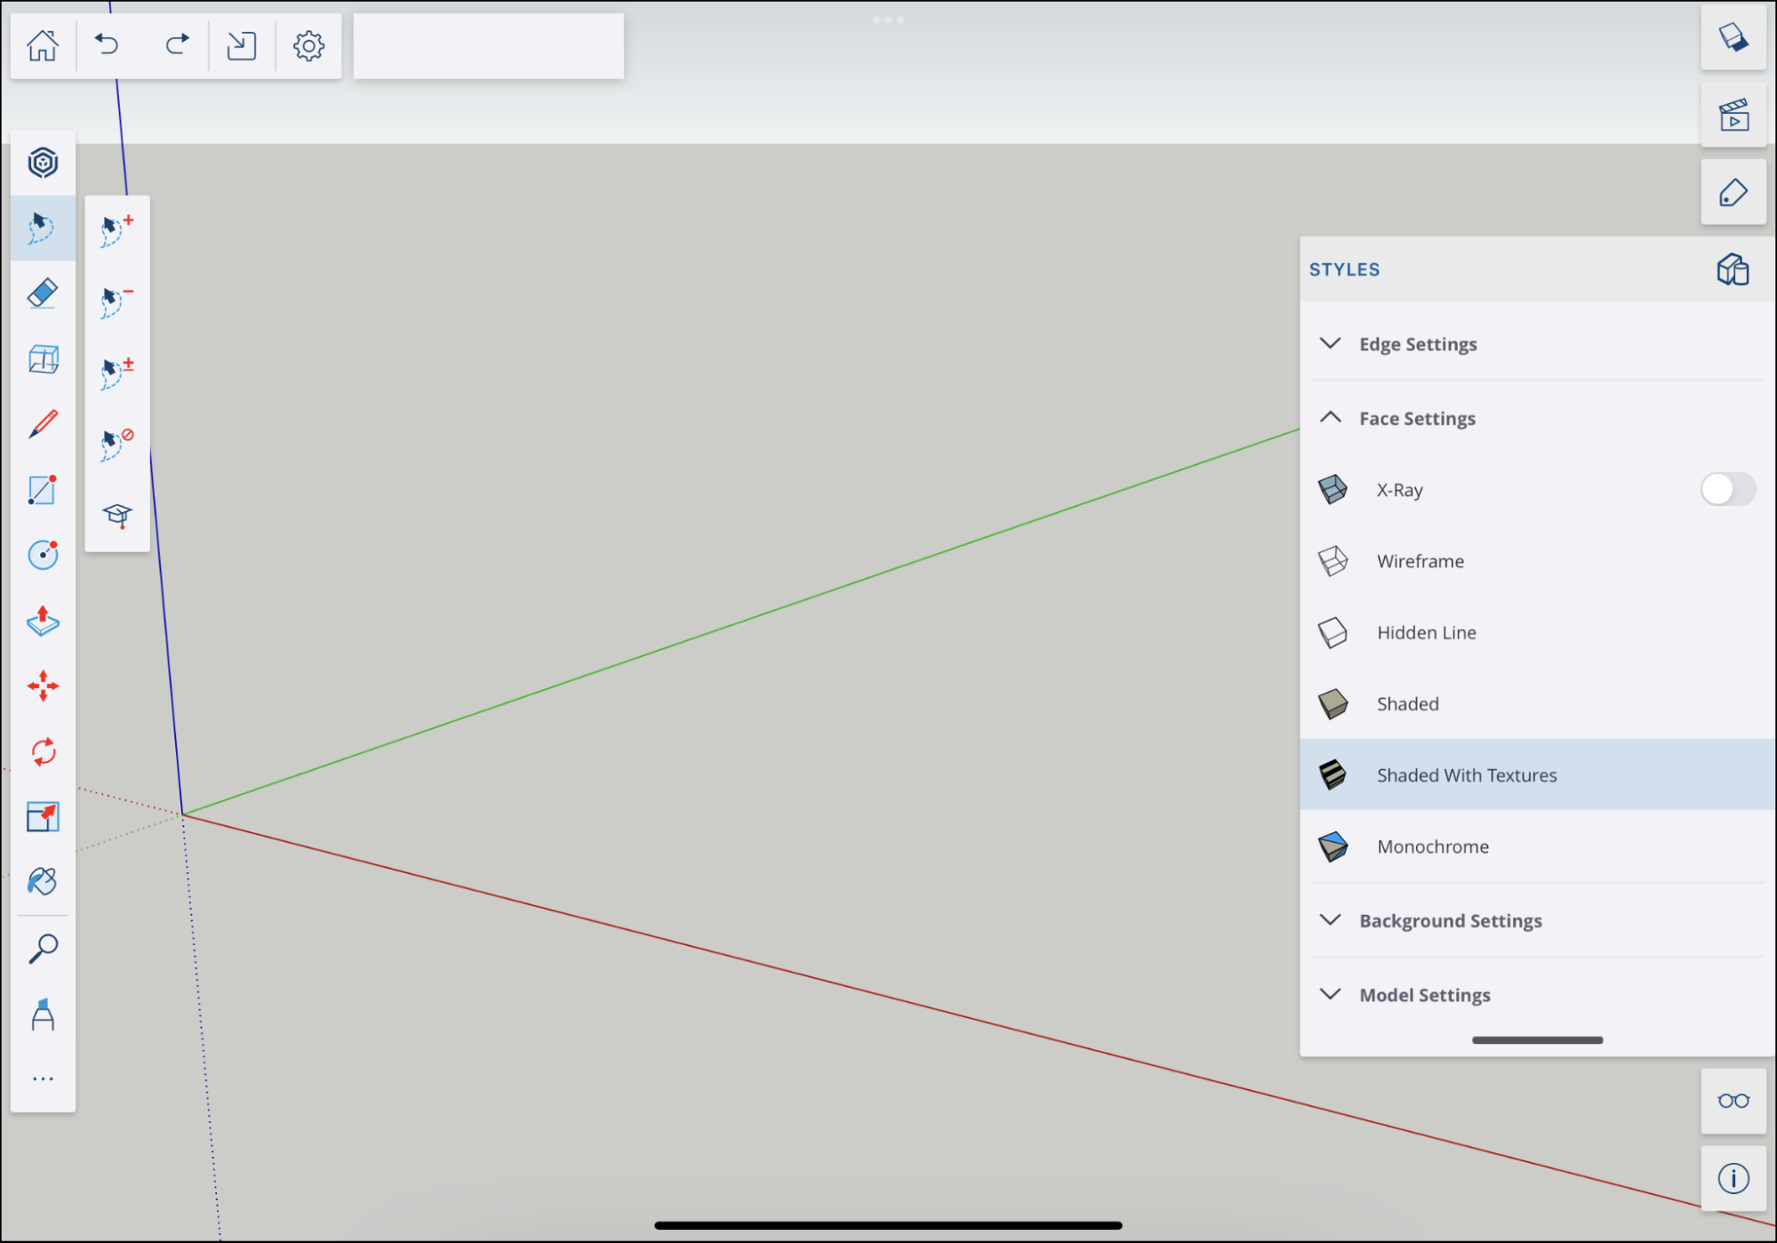
Task: Switch to the Monochrome face style
Action: 1511,846
